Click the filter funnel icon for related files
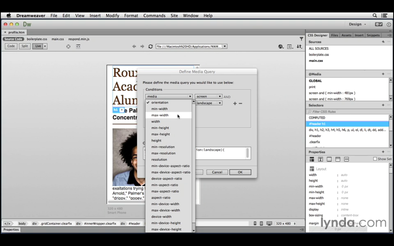394x246 pixels. pyautogui.click(x=301, y=39)
